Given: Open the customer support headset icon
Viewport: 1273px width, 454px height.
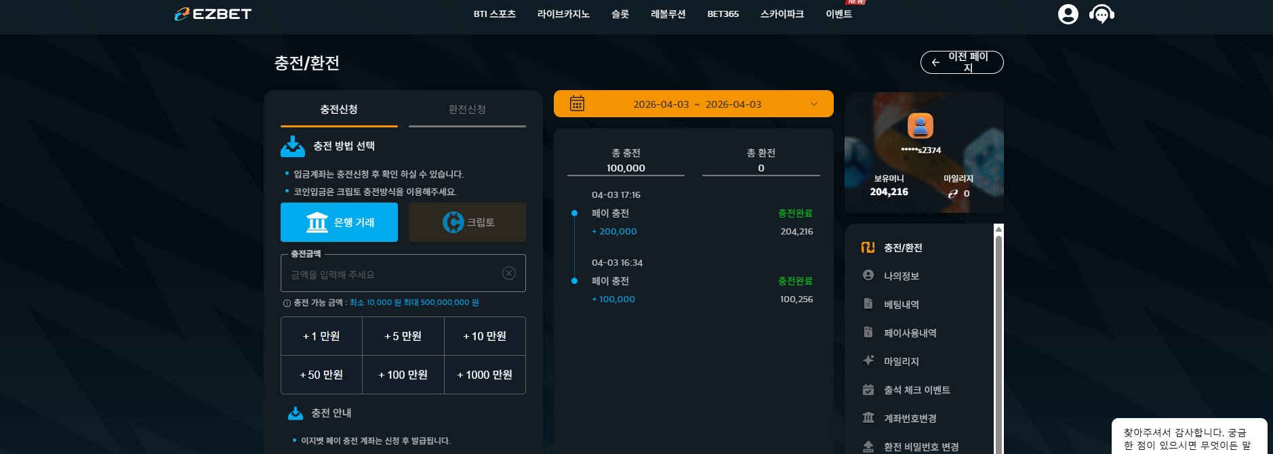Looking at the screenshot, I should 1102,14.
